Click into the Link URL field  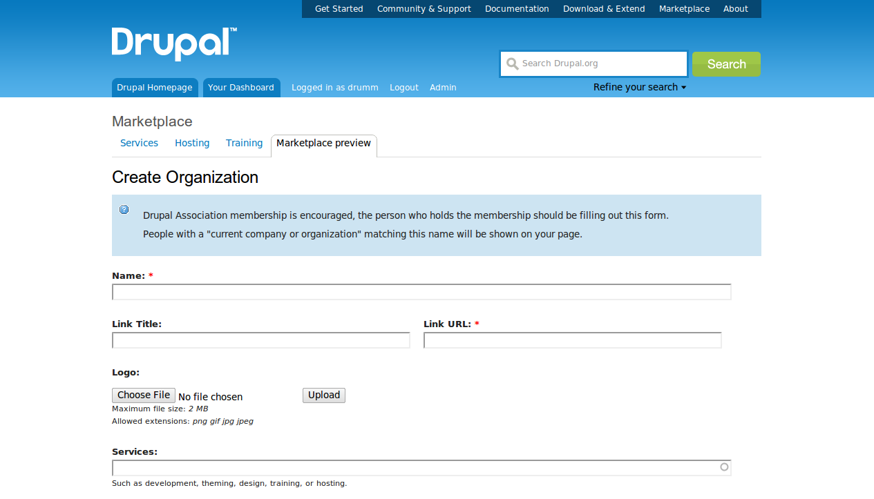(x=573, y=340)
